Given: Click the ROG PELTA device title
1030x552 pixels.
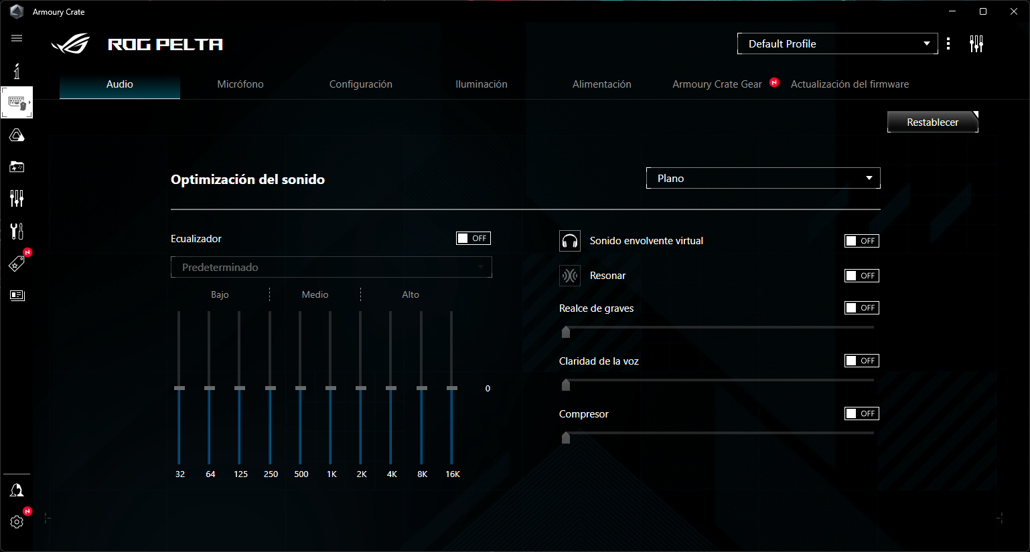Looking at the screenshot, I should [x=165, y=44].
